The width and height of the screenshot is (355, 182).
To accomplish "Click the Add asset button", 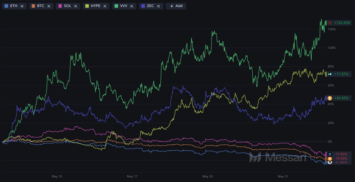I will pyautogui.click(x=176, y=6).
